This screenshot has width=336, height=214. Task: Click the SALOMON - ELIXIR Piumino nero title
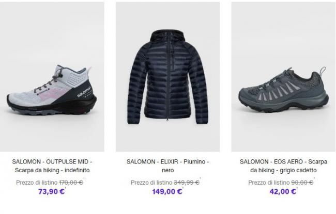click(x=168, y=166)
